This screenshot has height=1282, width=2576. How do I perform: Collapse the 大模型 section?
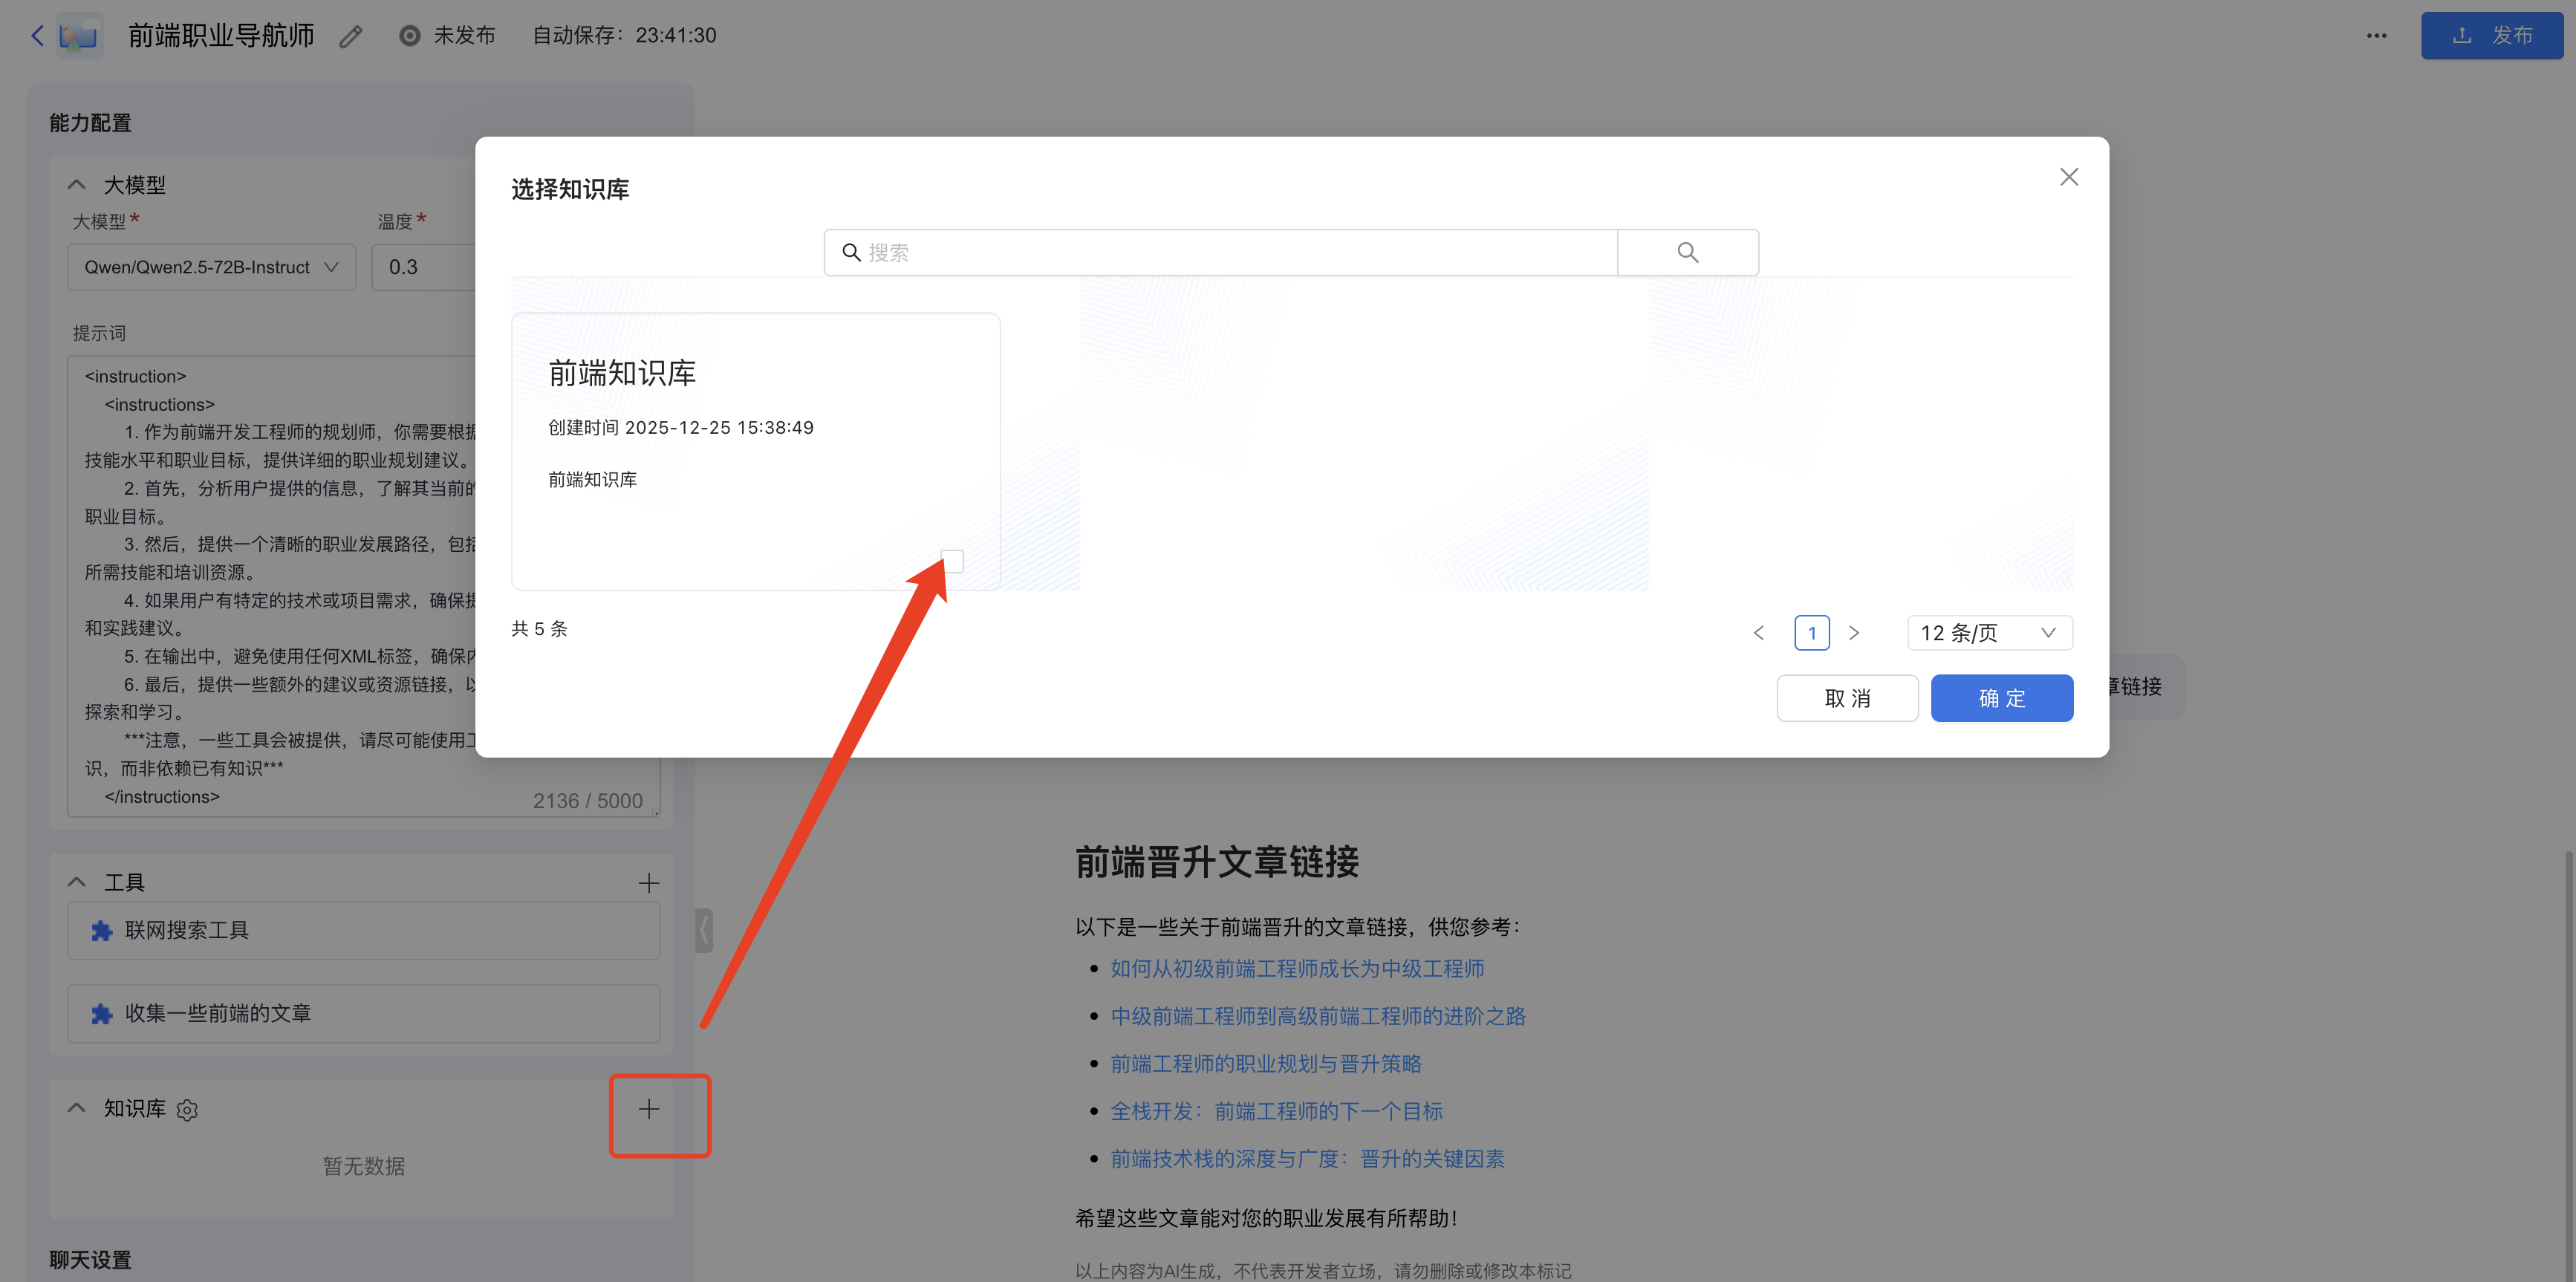[76, 185]
